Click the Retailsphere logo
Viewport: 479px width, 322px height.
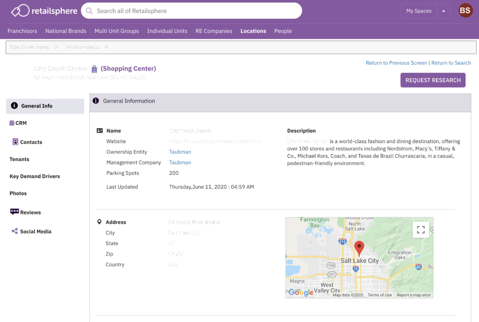tap(44, 11)
